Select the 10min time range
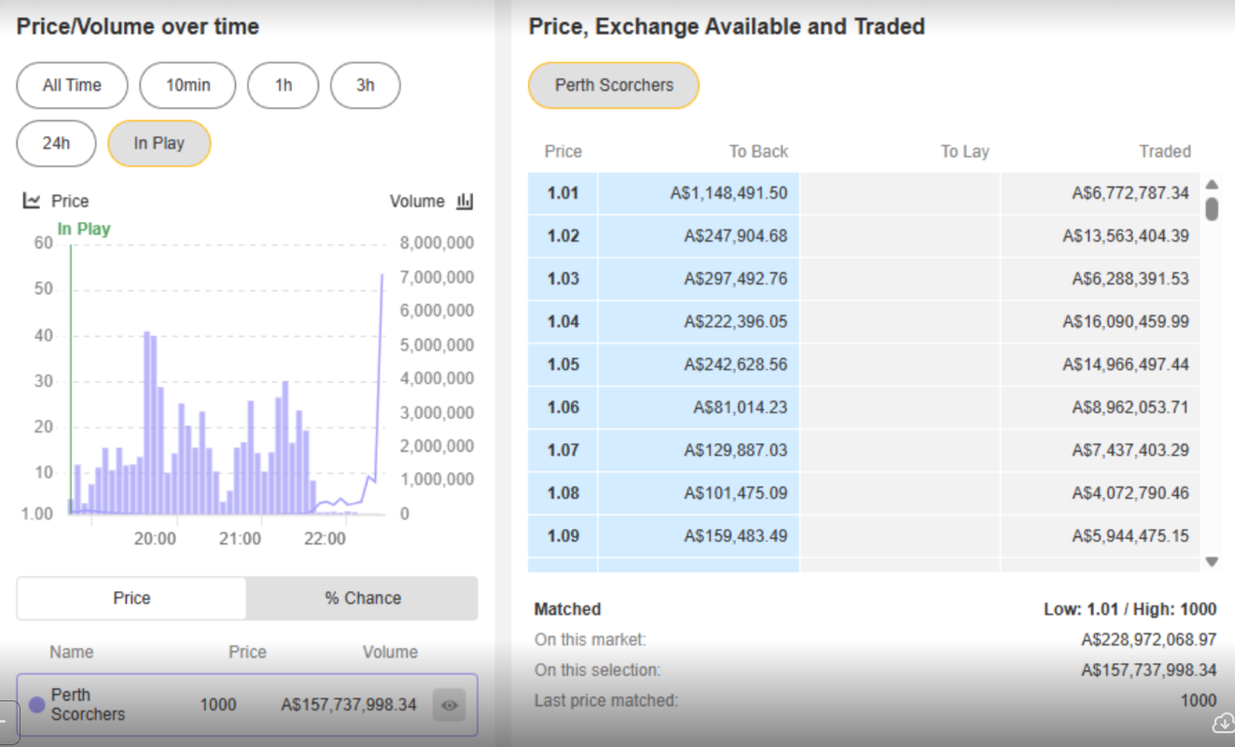The image size is (1235, 747). (187, 86)
